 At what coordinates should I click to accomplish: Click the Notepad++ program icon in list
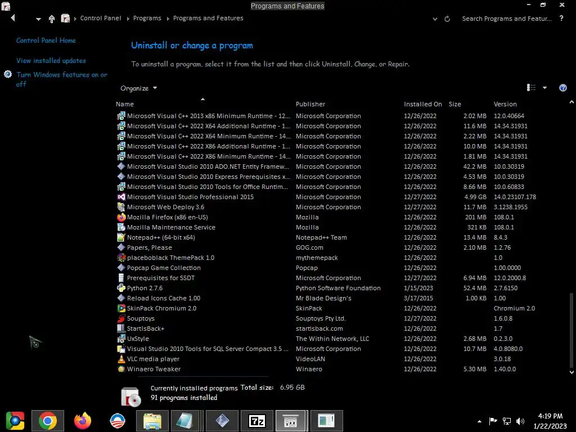tap(121, 237)
